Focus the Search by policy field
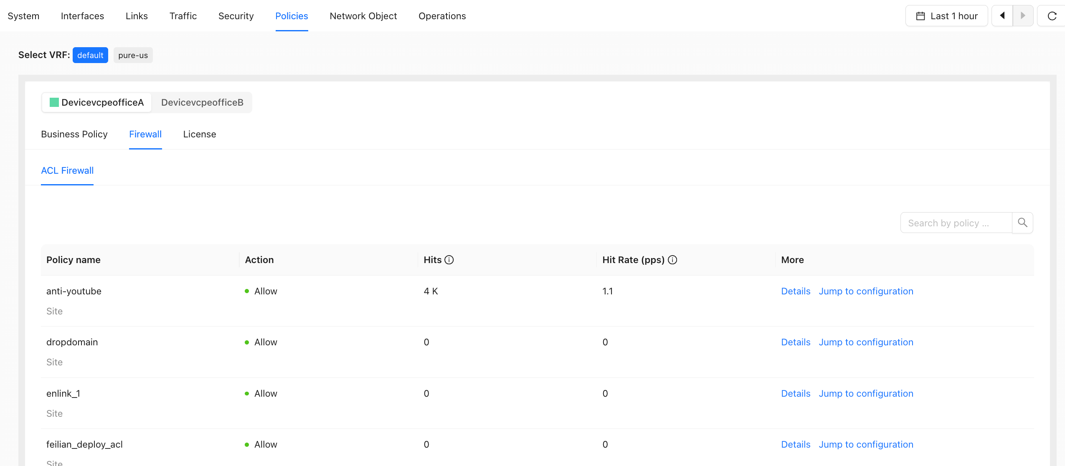 pos(956,223)
